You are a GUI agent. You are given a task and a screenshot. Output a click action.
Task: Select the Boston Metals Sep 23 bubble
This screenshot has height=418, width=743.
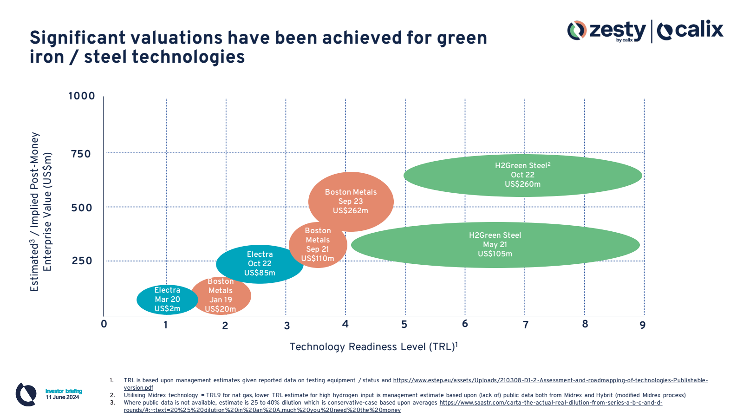351,202
